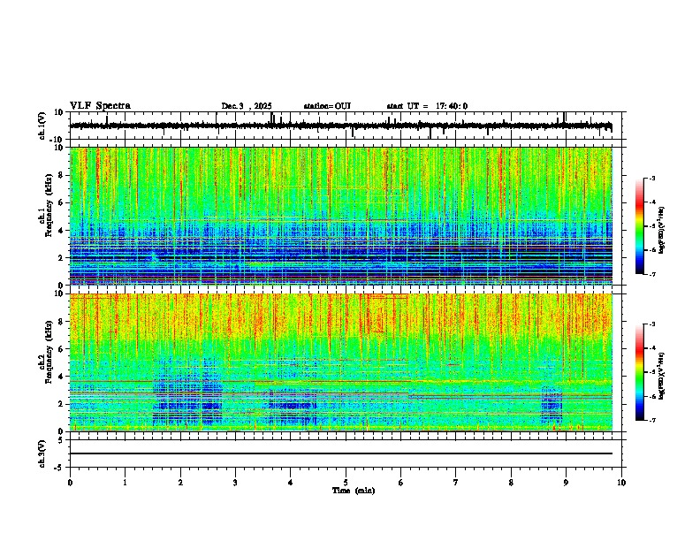Click the ch.2 color scale bar
The width and height of the screenshot is (700, 541).
640,372
